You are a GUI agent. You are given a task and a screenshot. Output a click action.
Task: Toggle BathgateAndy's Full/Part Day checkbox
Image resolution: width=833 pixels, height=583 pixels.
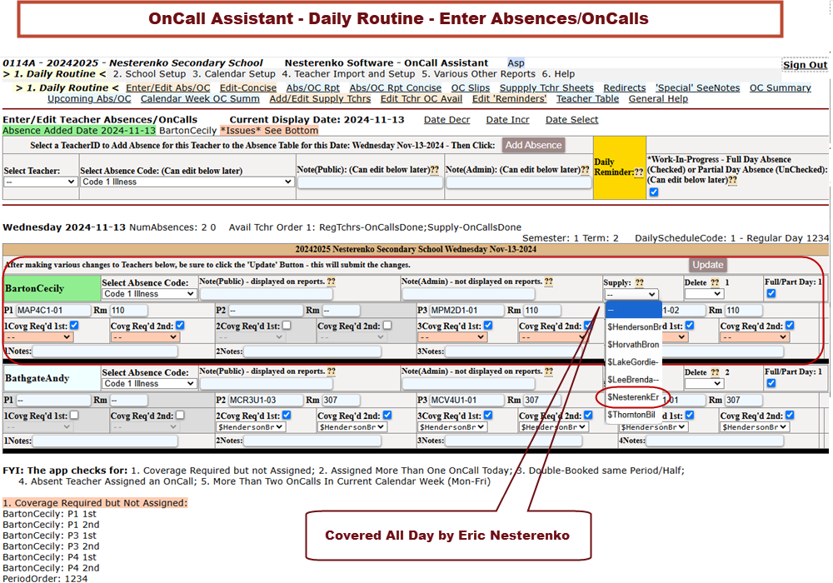771,384
